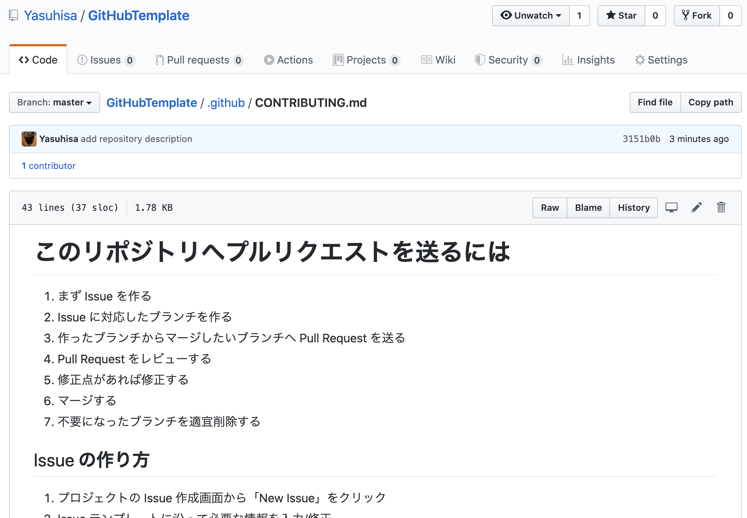Open the Blame view
747x518 pixels.
click(588, 208)
